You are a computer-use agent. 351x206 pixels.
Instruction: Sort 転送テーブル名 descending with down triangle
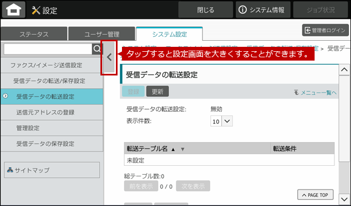183,149
